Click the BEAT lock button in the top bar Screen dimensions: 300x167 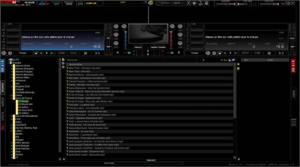click(x=179, y=3)
